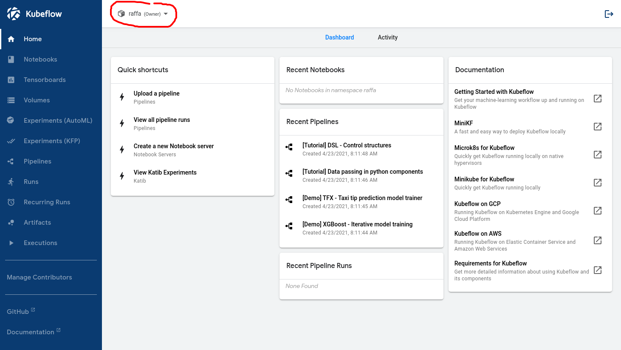Open external link icon for MiniKF

click(598, 127)
